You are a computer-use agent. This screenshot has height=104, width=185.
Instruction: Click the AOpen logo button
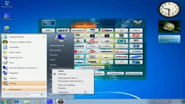click(x=107, y=31)
